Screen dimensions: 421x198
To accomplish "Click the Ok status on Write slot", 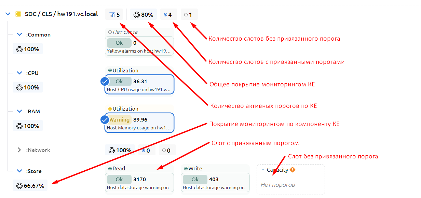I will click(195, 179).
